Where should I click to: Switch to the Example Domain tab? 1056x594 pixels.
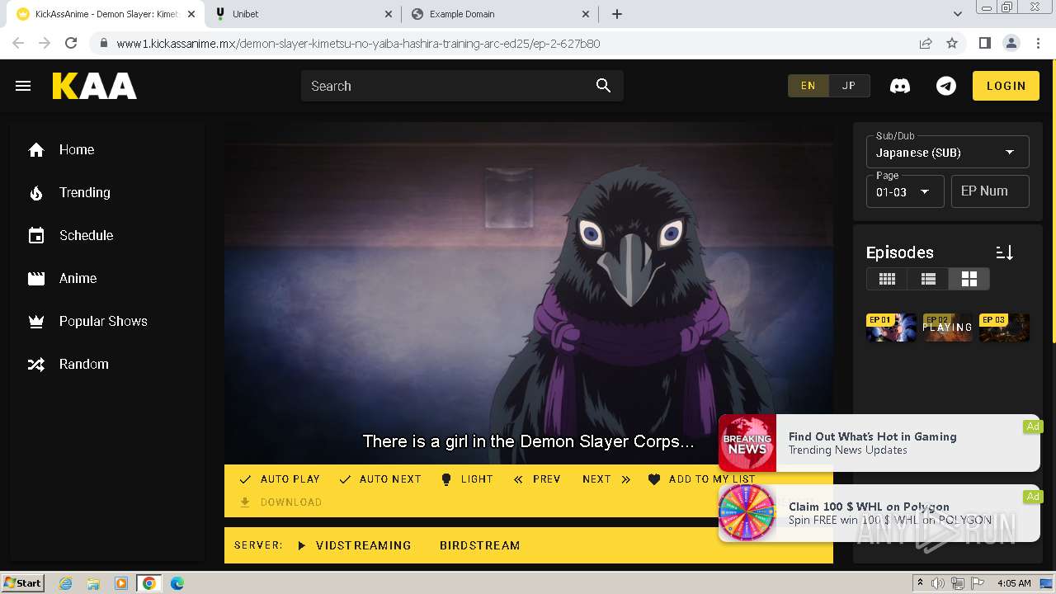[501, 14]
